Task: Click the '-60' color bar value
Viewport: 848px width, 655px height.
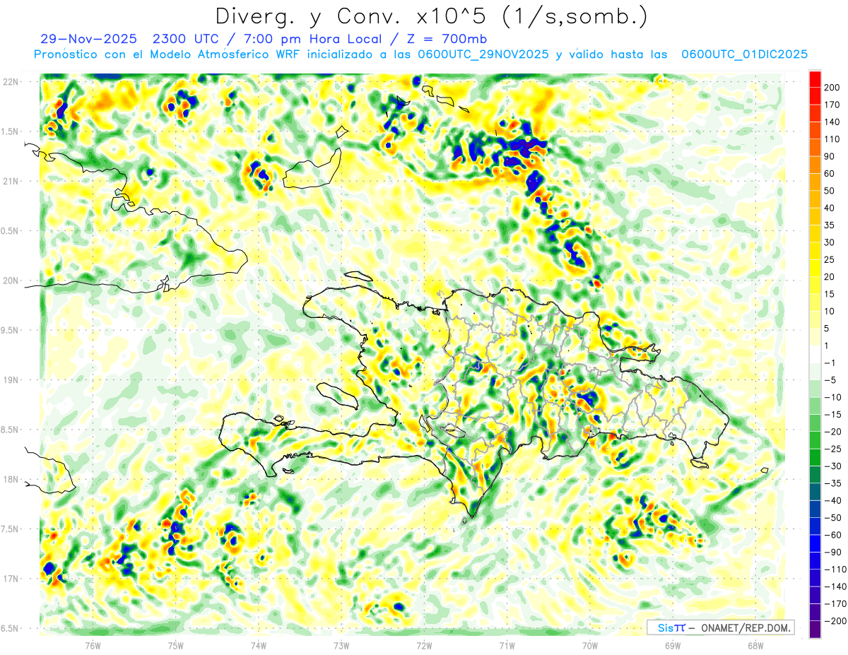Action: point(832,535)
